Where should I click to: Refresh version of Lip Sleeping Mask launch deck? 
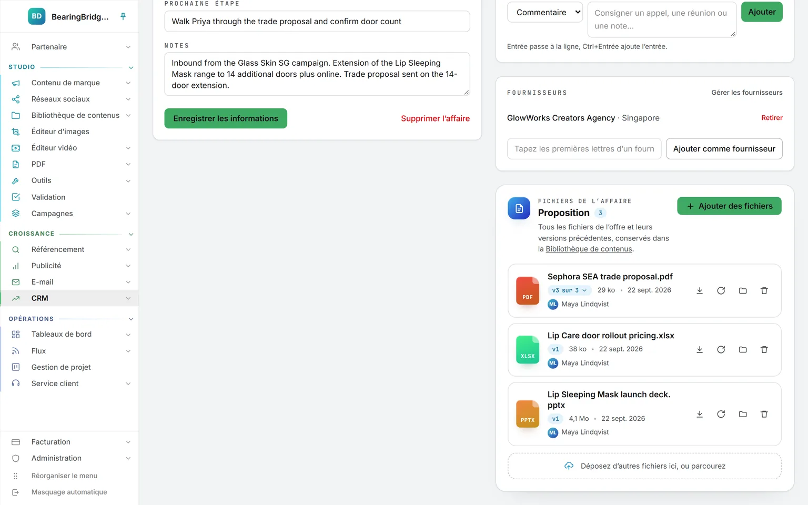pos(721,415)
